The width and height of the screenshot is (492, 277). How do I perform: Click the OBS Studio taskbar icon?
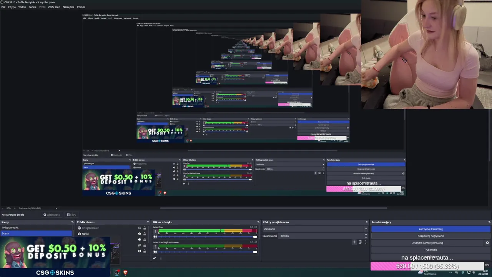tap(117, 272)
